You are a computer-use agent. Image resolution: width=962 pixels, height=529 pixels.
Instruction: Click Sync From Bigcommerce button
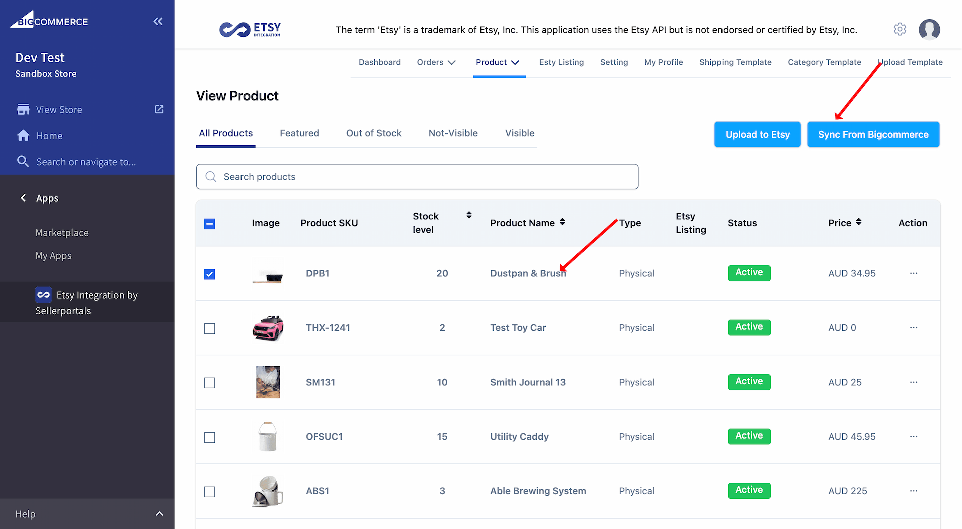[x=873, y=134]
